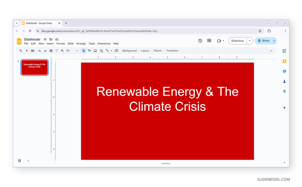Hide the menus with collapse chevron
The height and width of the screenshot is (187, 302).
click(x=271, y=51)
